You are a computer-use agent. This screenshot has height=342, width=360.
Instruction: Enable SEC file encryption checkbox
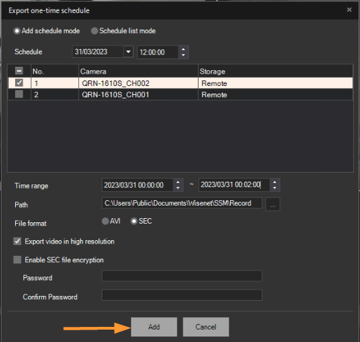pyautogui.click(x=17, y=259)
